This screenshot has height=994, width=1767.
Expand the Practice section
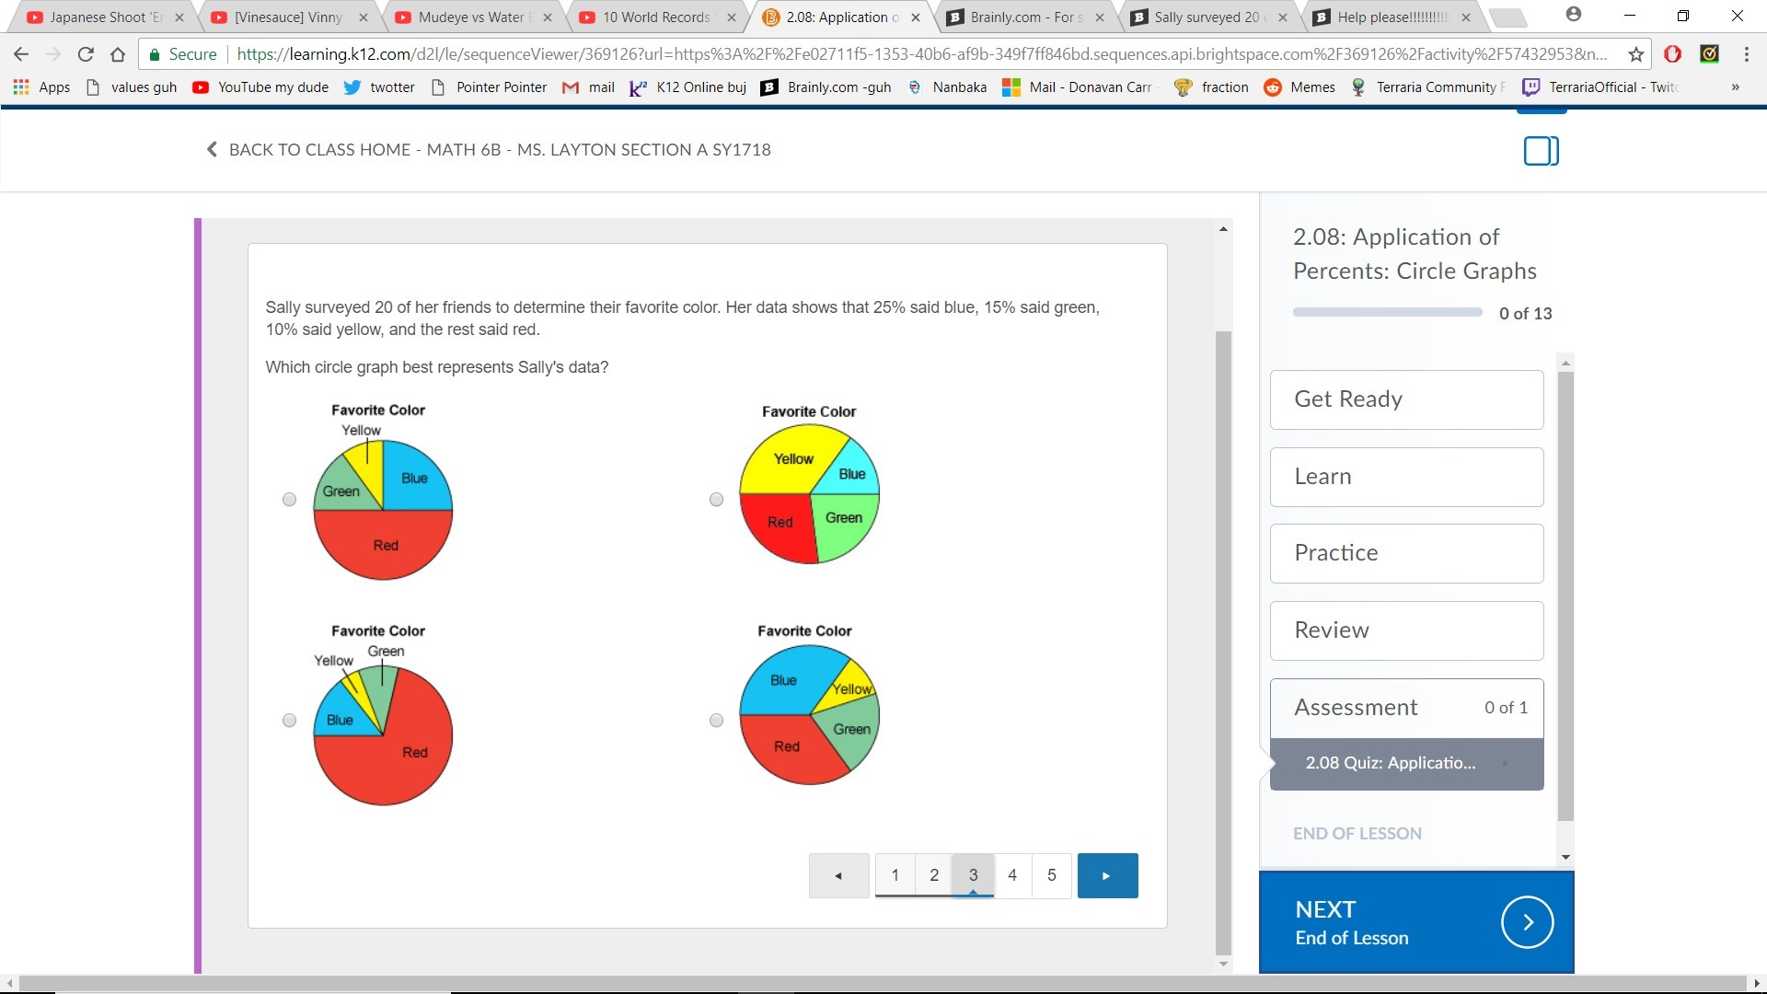(1406, 553)
